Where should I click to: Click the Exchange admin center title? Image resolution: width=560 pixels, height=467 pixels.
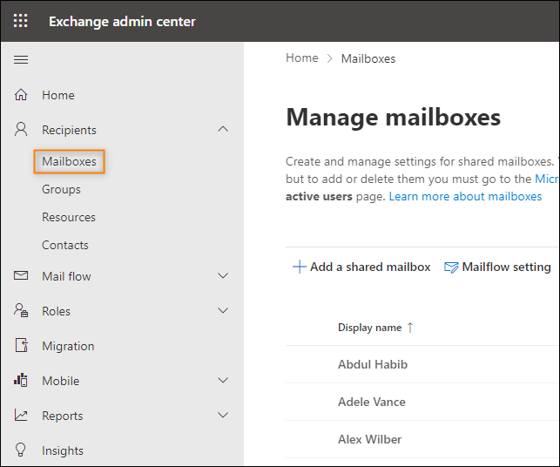(122, 22)
